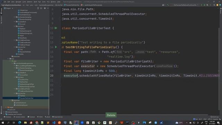Click the testWritingToFilePeriodically breadcrumb
Screen dimensions: 222x125
pyautogui.click(x=92, y=5)
